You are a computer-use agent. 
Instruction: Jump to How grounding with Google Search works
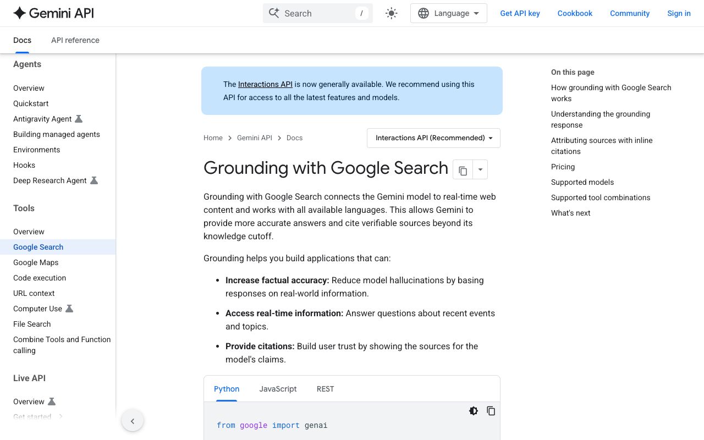[x=611, y=93]
